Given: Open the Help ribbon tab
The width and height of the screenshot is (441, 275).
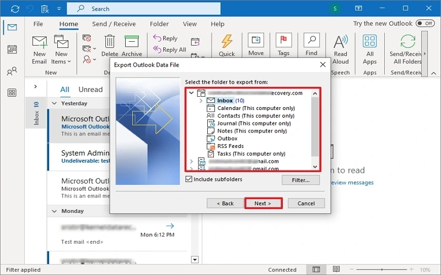Looking at the screenshot, I should pos(217,24).
